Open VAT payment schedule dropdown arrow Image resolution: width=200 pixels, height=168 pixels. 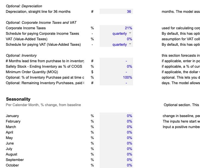click(130, 44)
